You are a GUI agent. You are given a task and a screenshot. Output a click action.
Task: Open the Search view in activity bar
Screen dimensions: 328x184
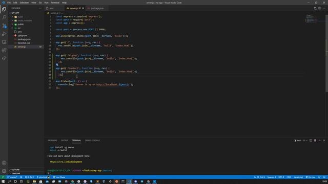4,17
